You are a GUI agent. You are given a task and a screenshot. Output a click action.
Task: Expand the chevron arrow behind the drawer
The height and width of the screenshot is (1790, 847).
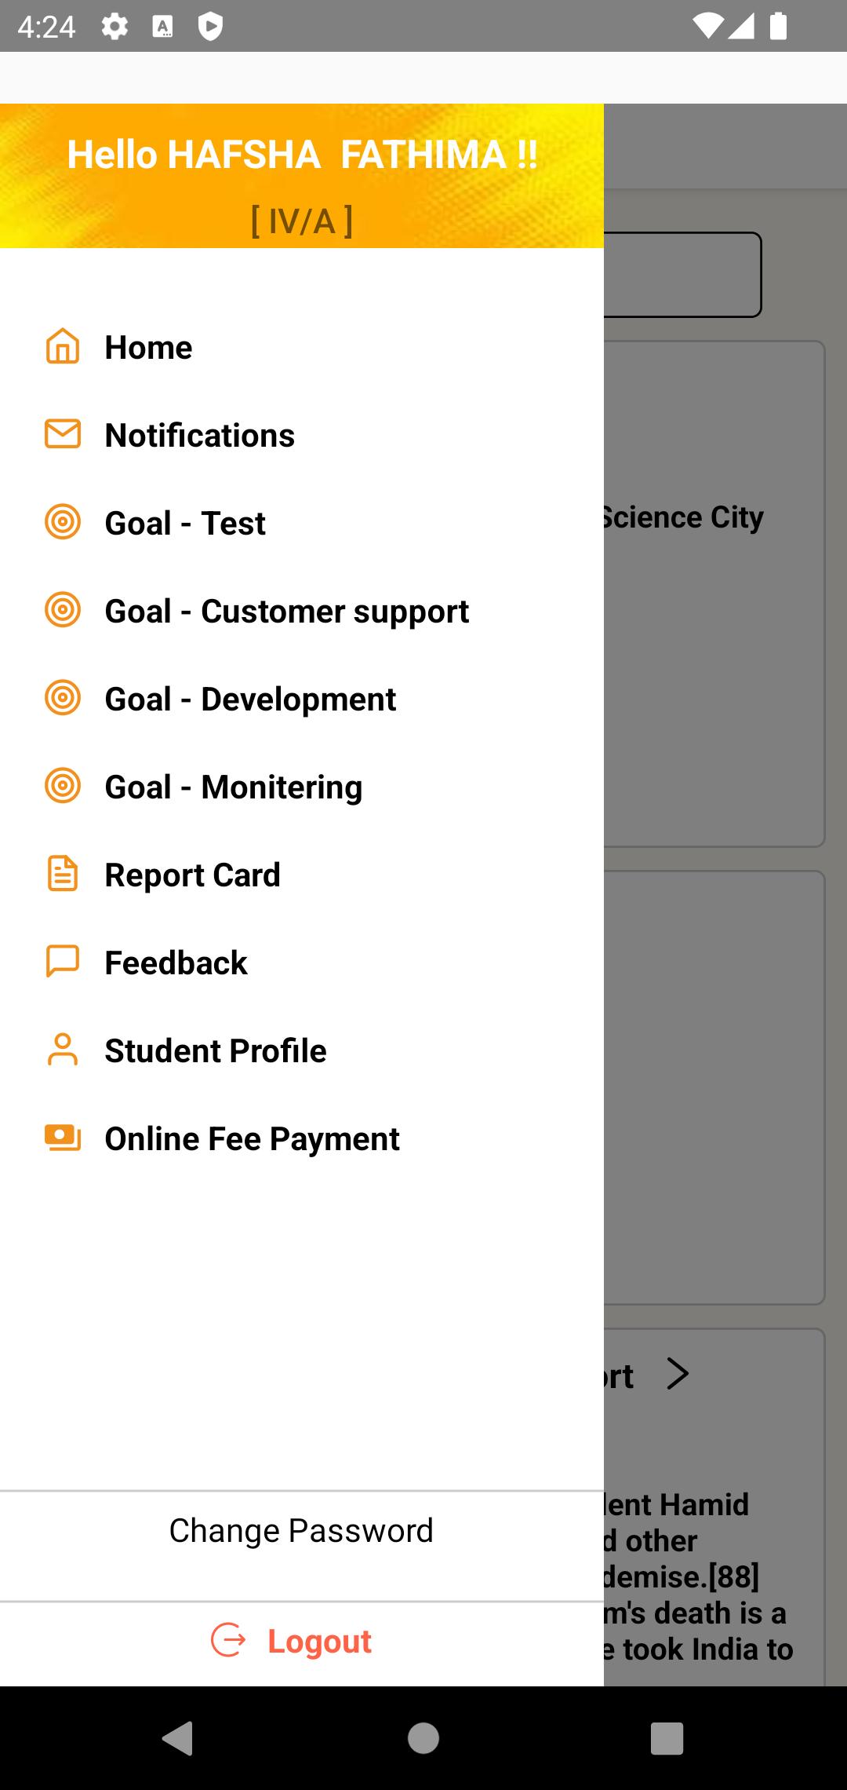[678, 1374]
